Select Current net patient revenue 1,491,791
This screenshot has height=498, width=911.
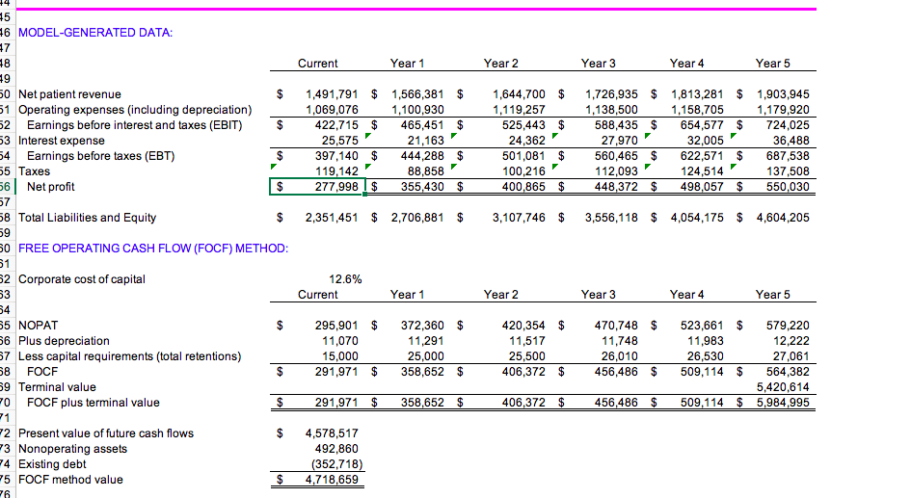pos(332,94)
